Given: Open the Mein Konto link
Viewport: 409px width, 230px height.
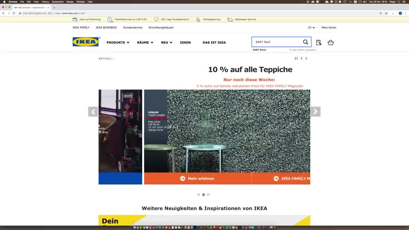Looking at the screenshot, I should (x=329, y=27).
